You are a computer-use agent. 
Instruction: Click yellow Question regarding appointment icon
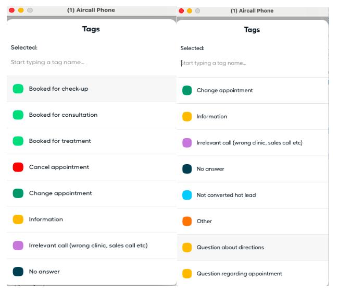187,274
